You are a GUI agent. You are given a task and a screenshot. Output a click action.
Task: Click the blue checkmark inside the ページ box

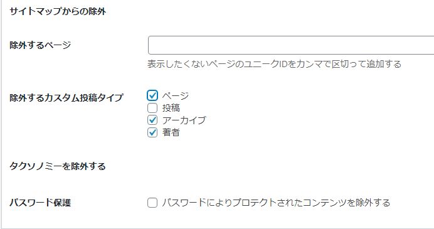tap(152, 95)
